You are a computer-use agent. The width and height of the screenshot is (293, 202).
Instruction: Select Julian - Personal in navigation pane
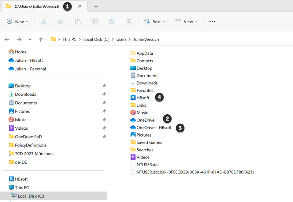coord(30,69)
